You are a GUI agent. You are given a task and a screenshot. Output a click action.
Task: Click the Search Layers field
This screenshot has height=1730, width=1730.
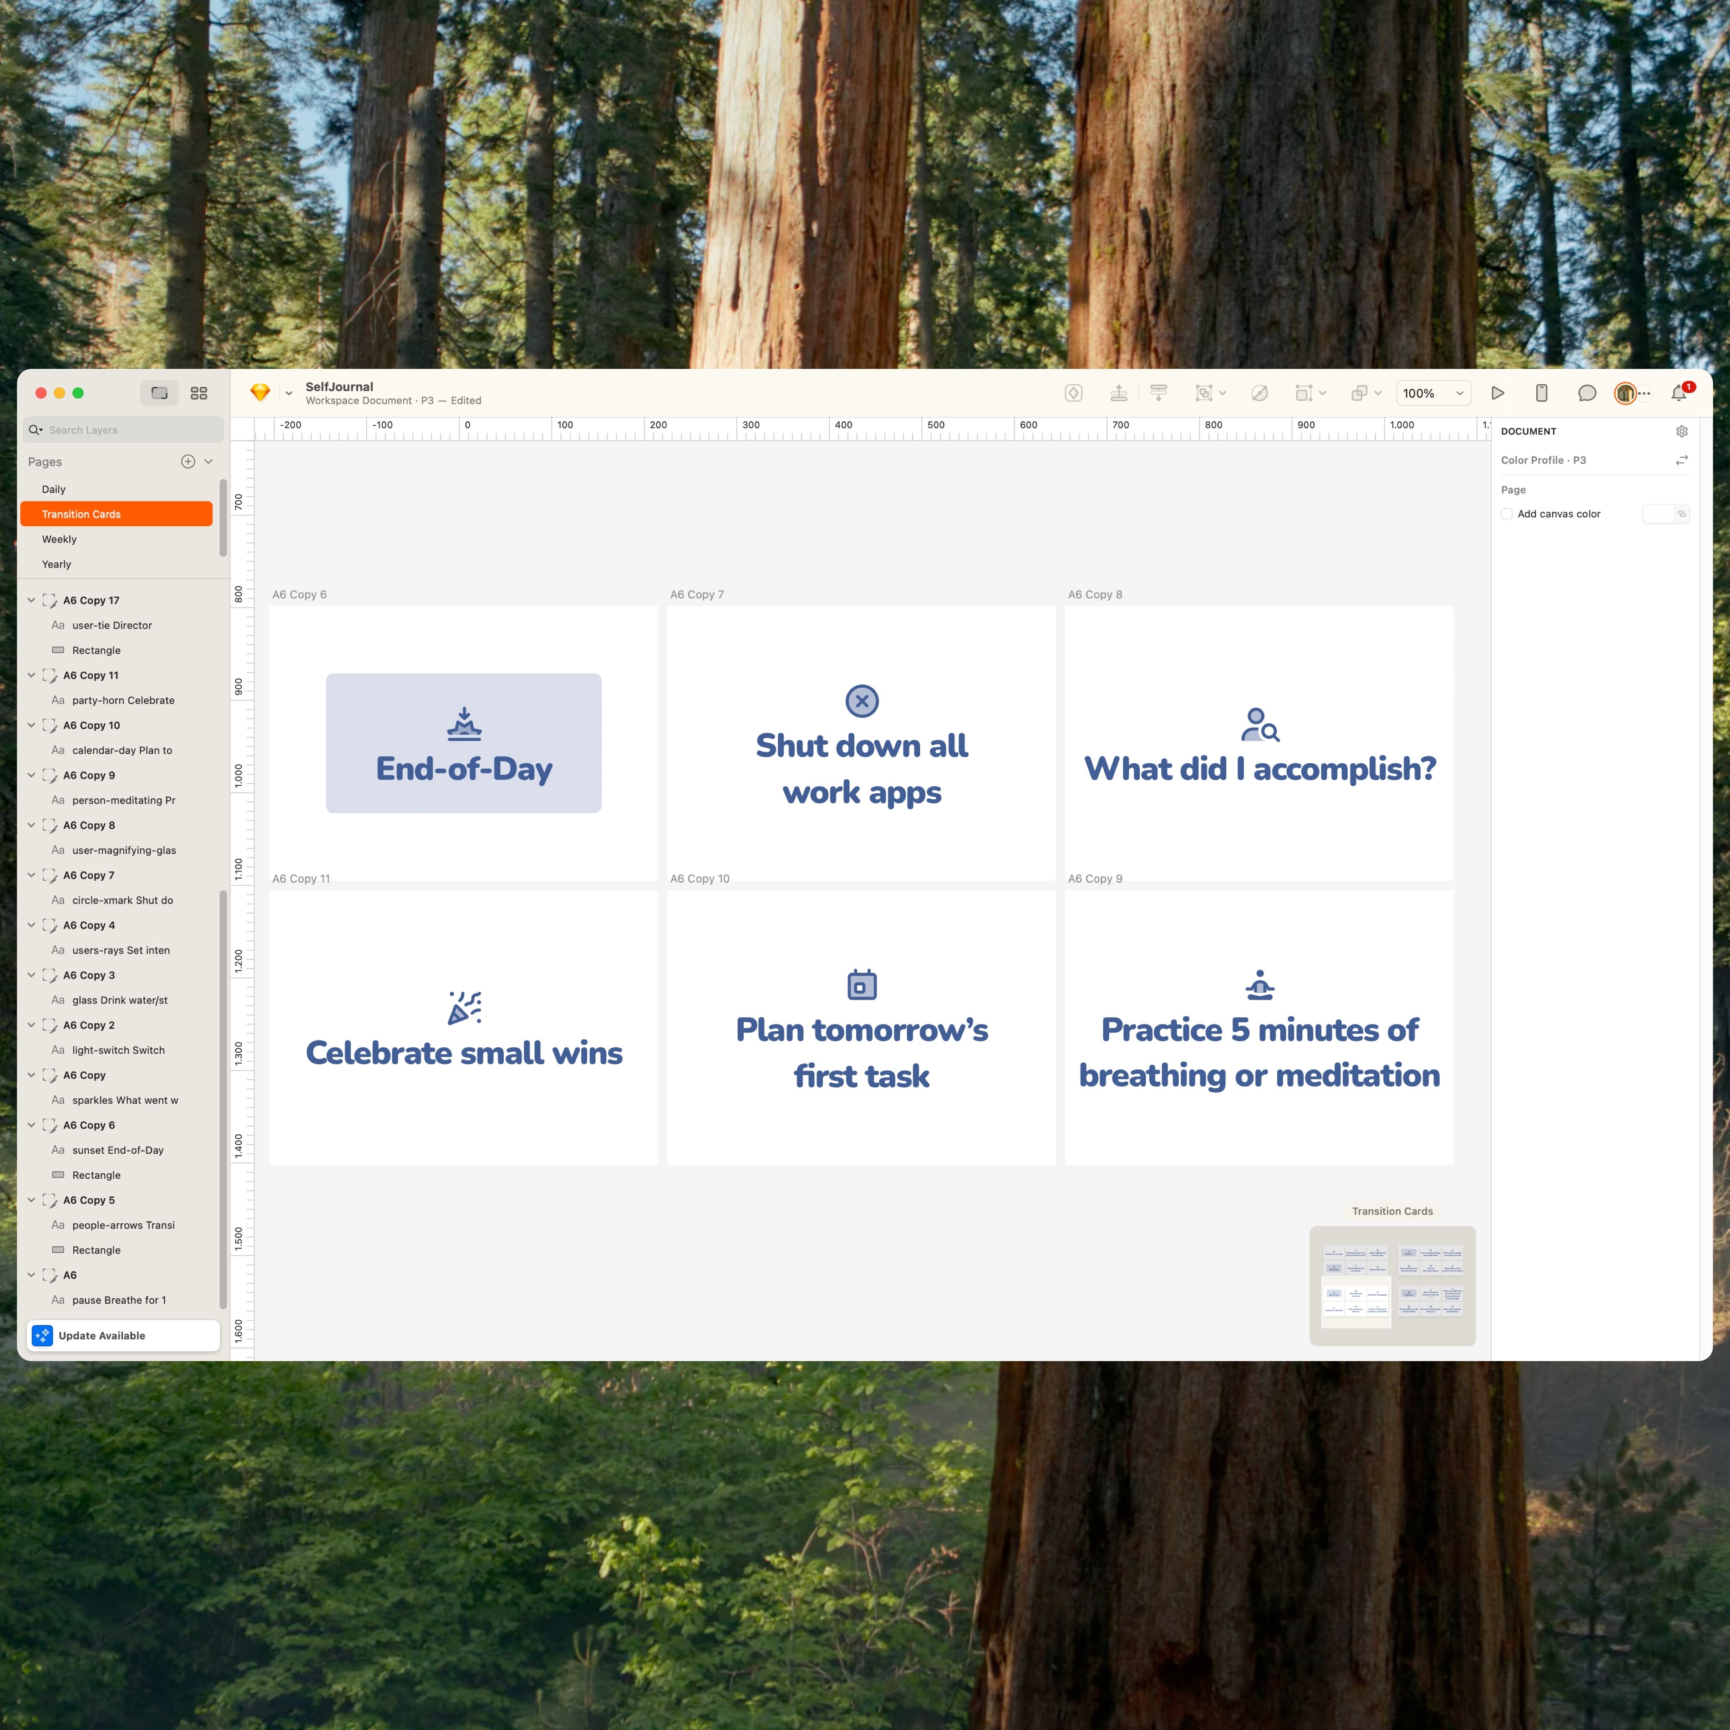coord(123,430)
